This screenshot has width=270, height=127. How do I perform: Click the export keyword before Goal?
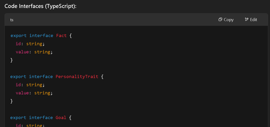[x=18, y=118]
